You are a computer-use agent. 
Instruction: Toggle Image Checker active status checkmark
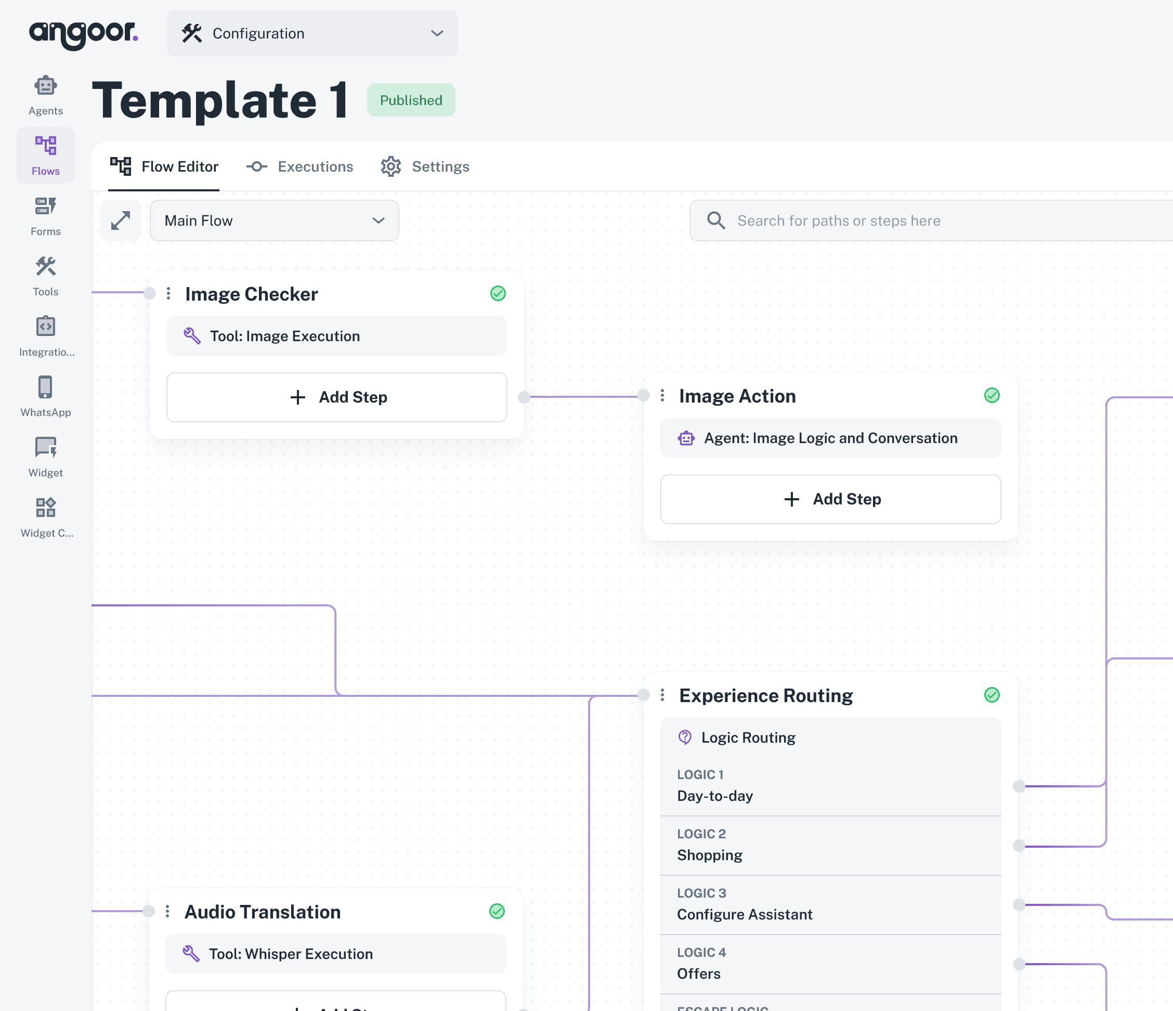pyautogui.click(x=497, y=293)
